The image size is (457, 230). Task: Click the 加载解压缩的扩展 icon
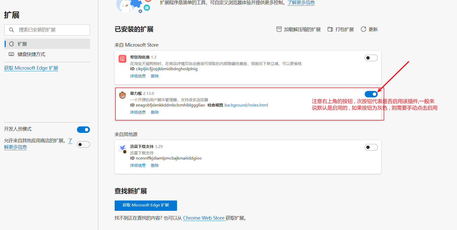(x=279, y=29)
